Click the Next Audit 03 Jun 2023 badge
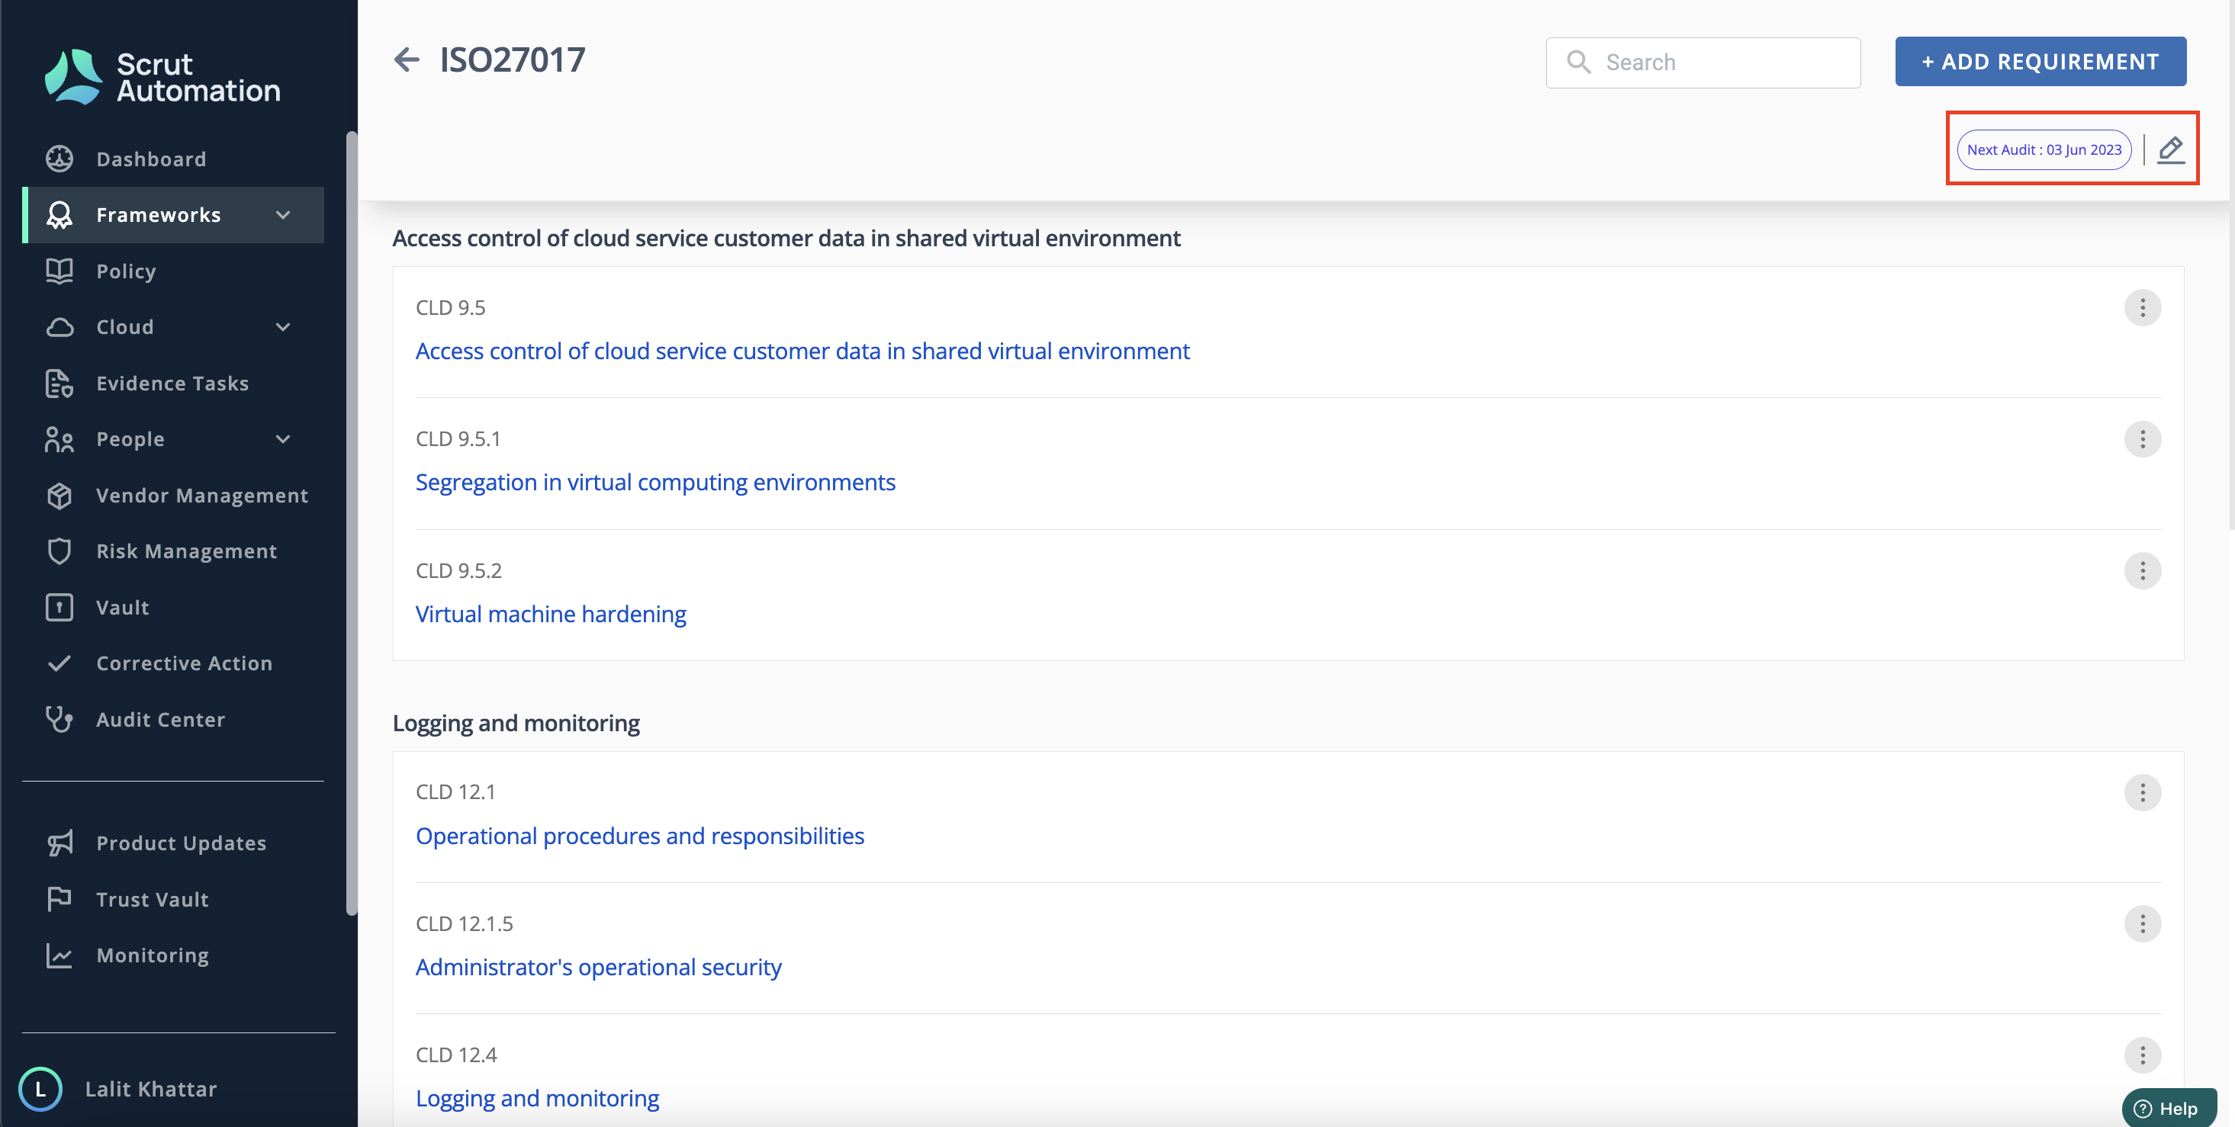 pos(2044,149)
